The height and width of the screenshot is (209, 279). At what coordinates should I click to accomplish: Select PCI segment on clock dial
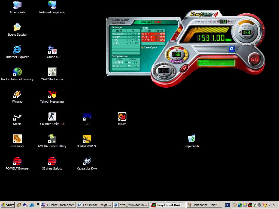click(186, 54)
